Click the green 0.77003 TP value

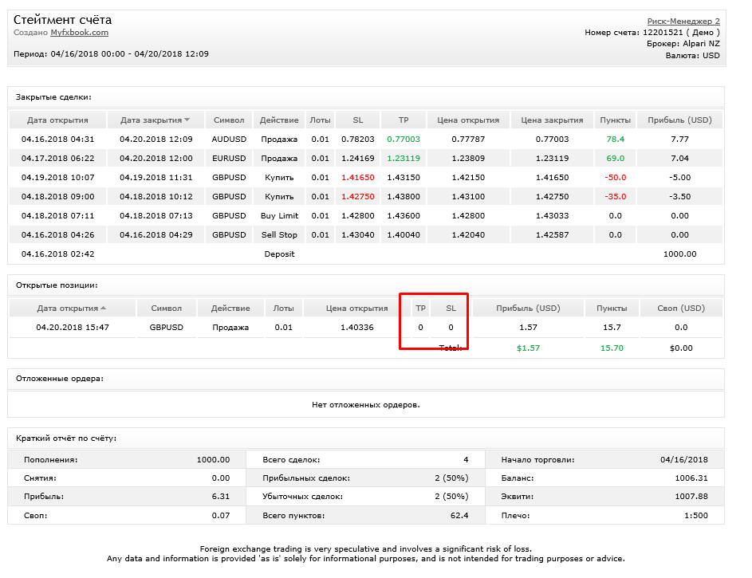pos(404,139)
